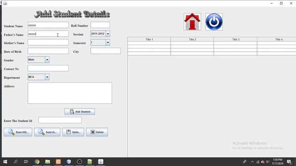Open the green notepad app in taskbar
The width and height of the screenshot is (296, 166).
[90, 162]
